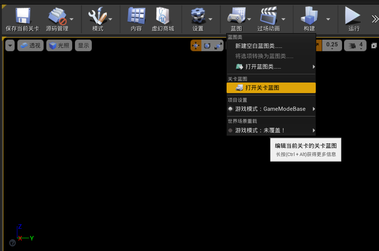The height and width of the screenshot is (251, 379).
Task: Open the 打开蓝图类 submenu
Action: click(x=271, y=67)
